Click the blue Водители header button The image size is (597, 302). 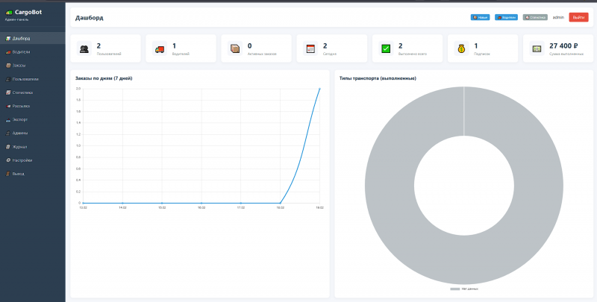coord(506,17)
